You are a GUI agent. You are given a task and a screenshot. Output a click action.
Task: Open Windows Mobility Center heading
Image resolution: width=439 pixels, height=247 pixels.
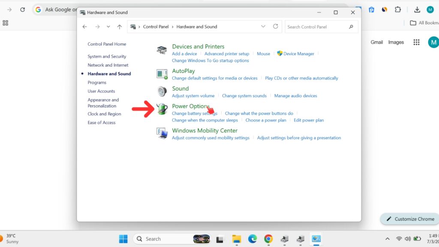tap(204, 130)
